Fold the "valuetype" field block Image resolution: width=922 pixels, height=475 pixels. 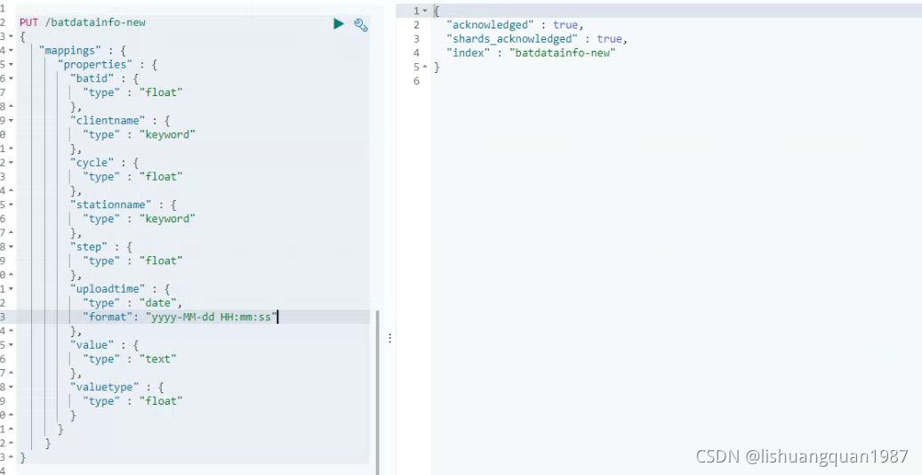[11, 388]
